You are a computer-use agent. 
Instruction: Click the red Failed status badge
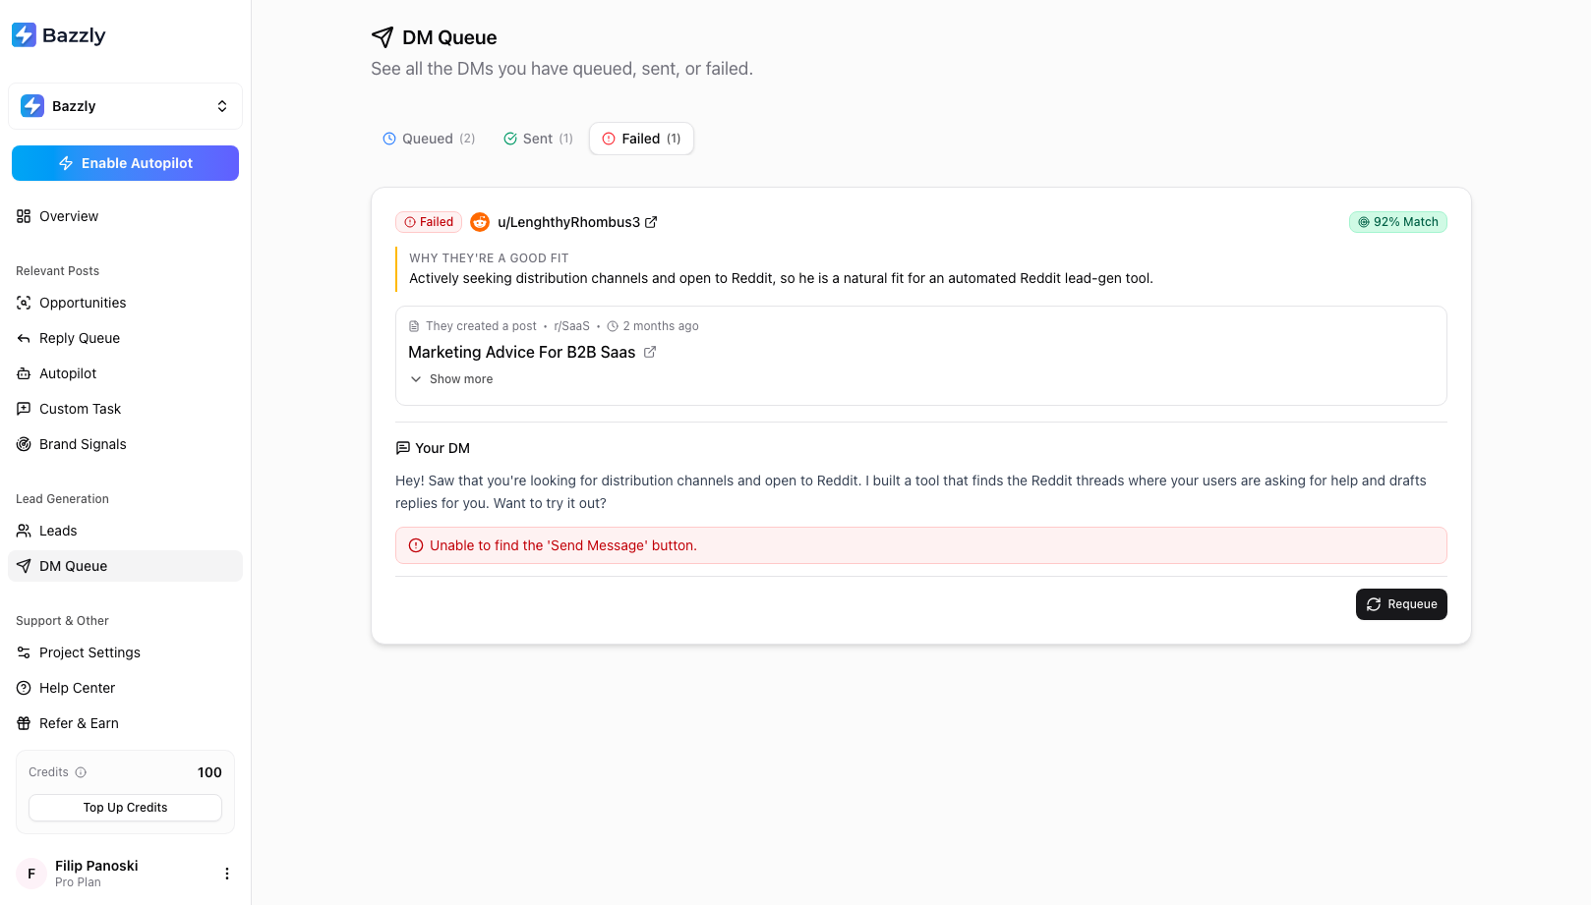[429, 222]
